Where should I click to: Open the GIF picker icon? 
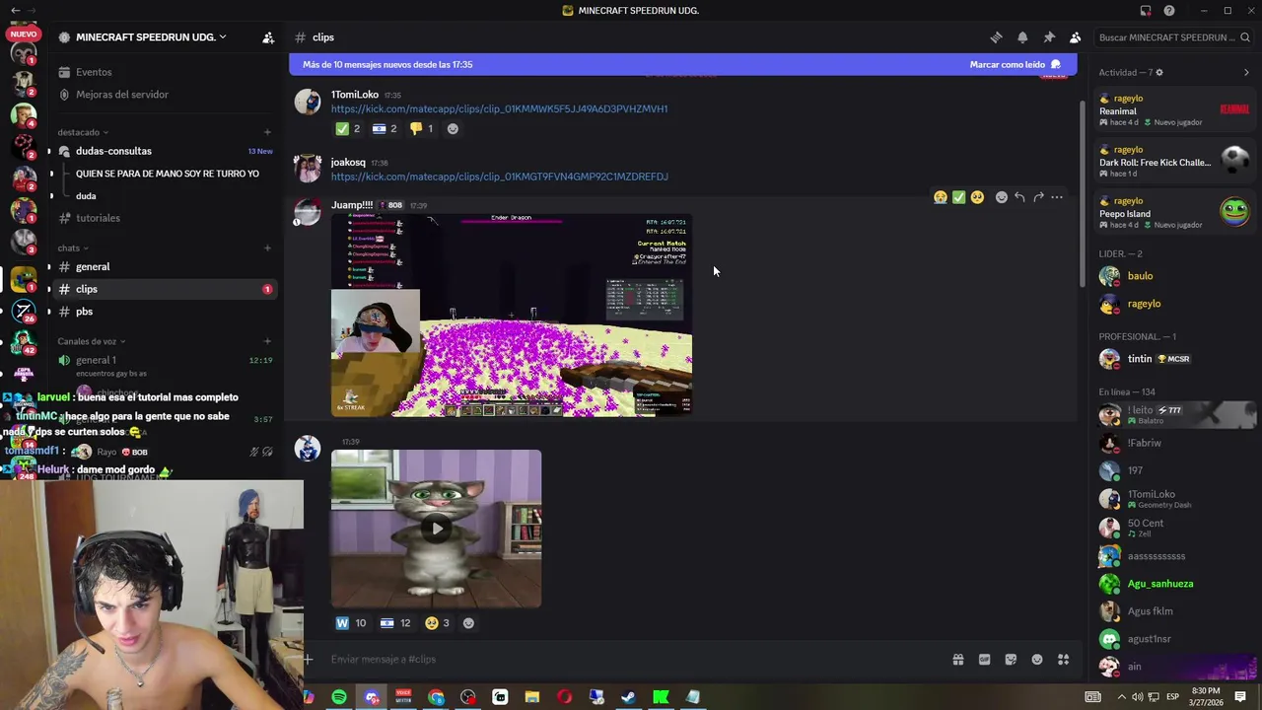(x=984, y=660)
